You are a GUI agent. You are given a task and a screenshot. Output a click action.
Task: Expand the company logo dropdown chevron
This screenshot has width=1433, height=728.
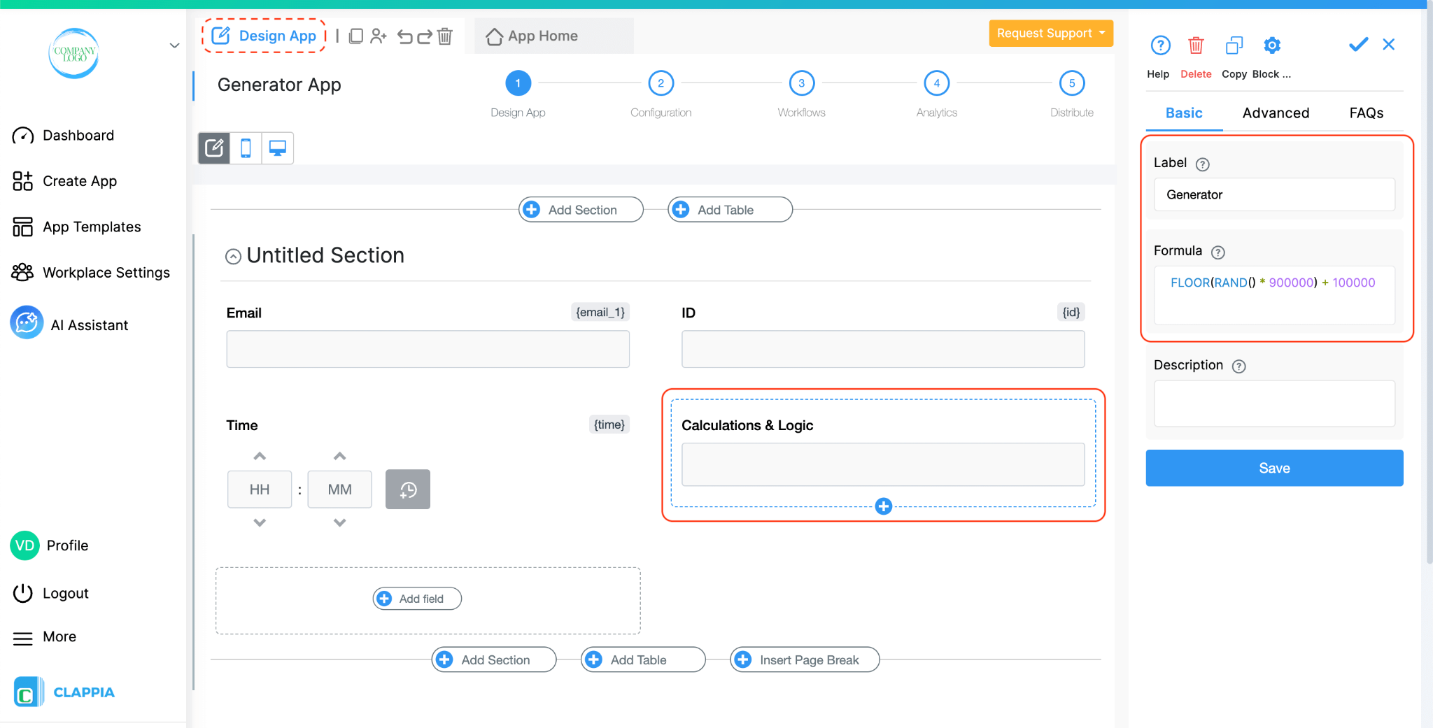click(174, 46)
